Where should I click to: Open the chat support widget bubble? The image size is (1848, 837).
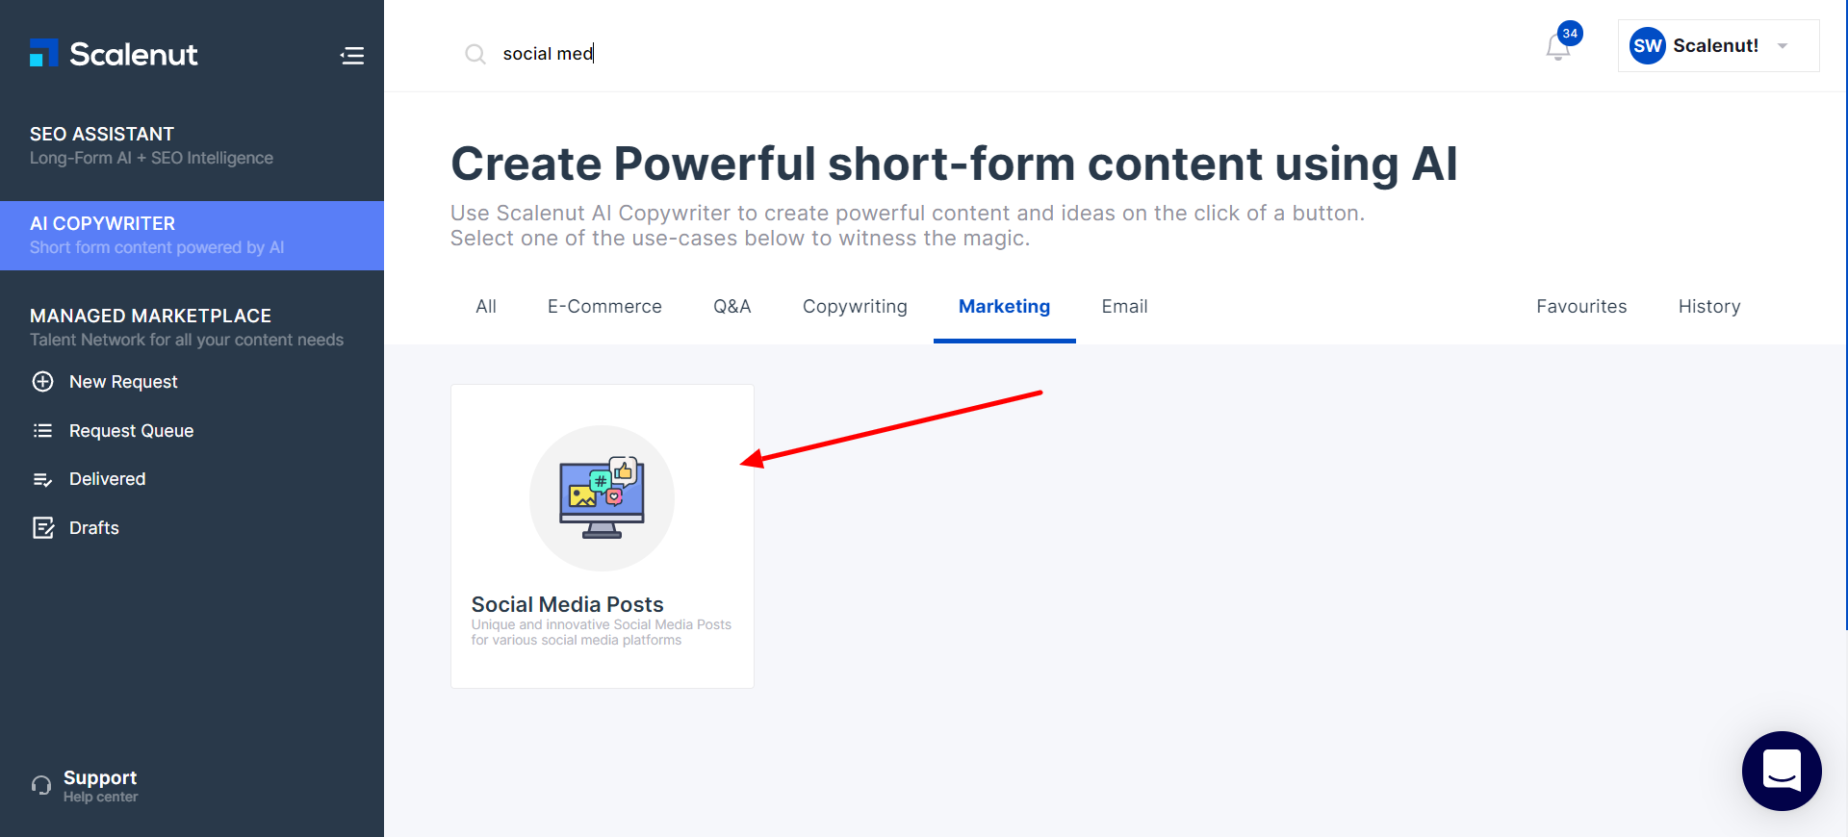point(1782,771)
